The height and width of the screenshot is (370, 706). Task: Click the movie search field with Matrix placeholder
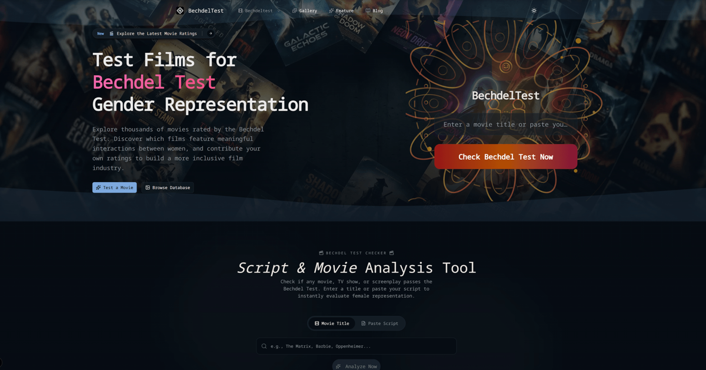tap(356, 346)
